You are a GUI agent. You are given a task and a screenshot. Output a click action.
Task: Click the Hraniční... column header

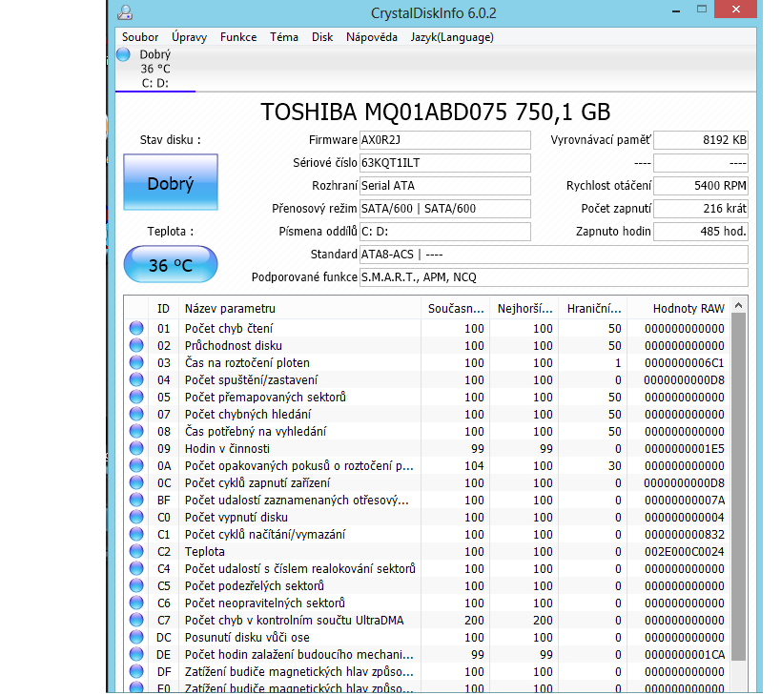coord(593,309)
